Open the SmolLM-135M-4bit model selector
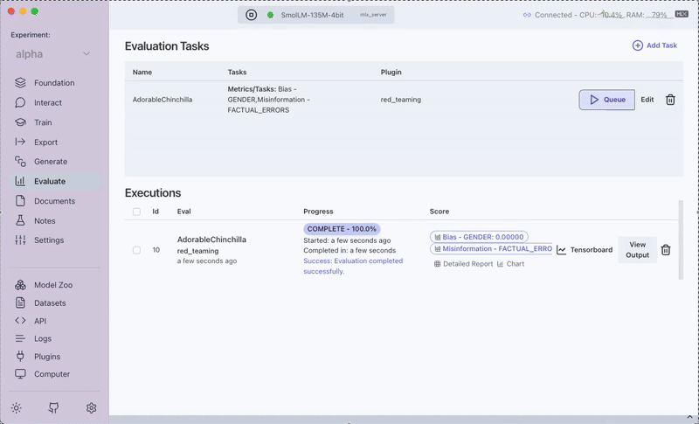699x424 pixels. (315, 15)
